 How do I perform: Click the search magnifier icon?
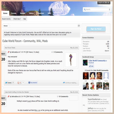85,9
